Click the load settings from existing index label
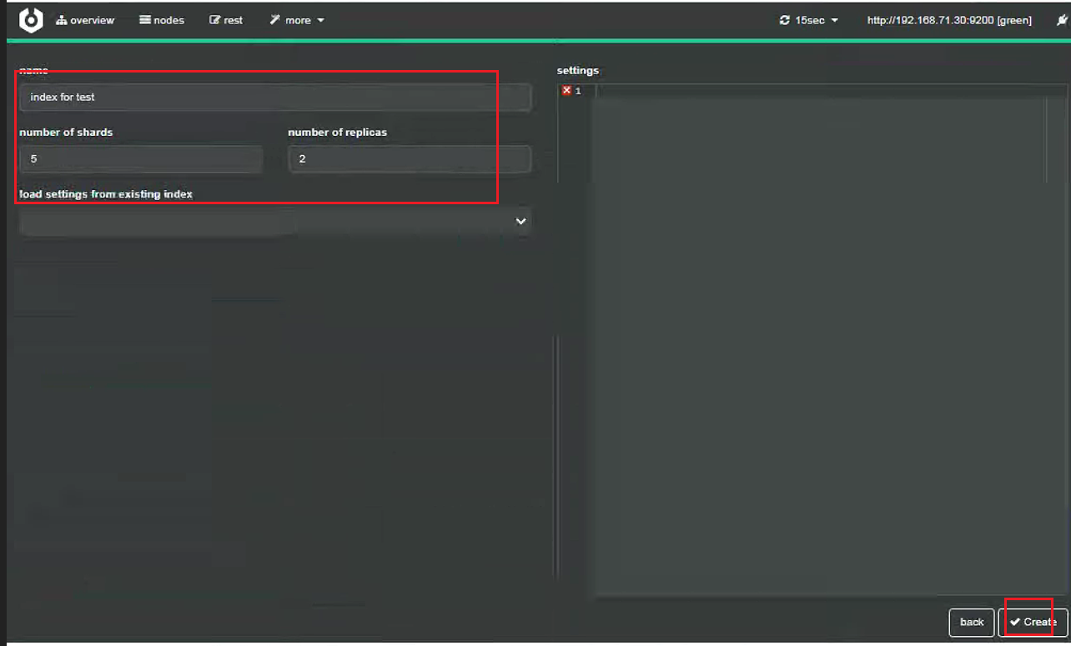Viewport: 1071px width, 646px height. click(x=106, y=194)
